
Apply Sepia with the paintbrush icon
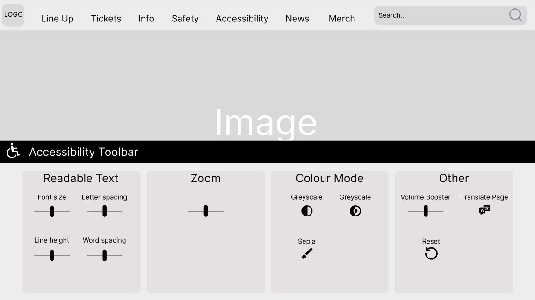(307, 253)
